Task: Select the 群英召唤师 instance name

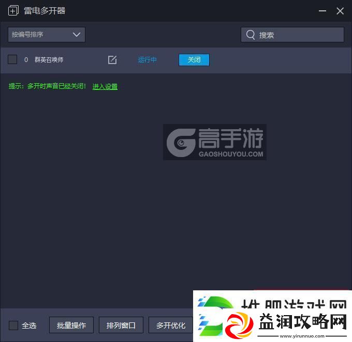Action: pos(49,59)
